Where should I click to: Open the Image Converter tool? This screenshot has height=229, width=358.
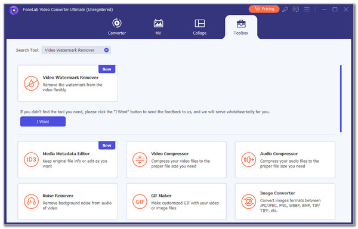coord(285,202)
